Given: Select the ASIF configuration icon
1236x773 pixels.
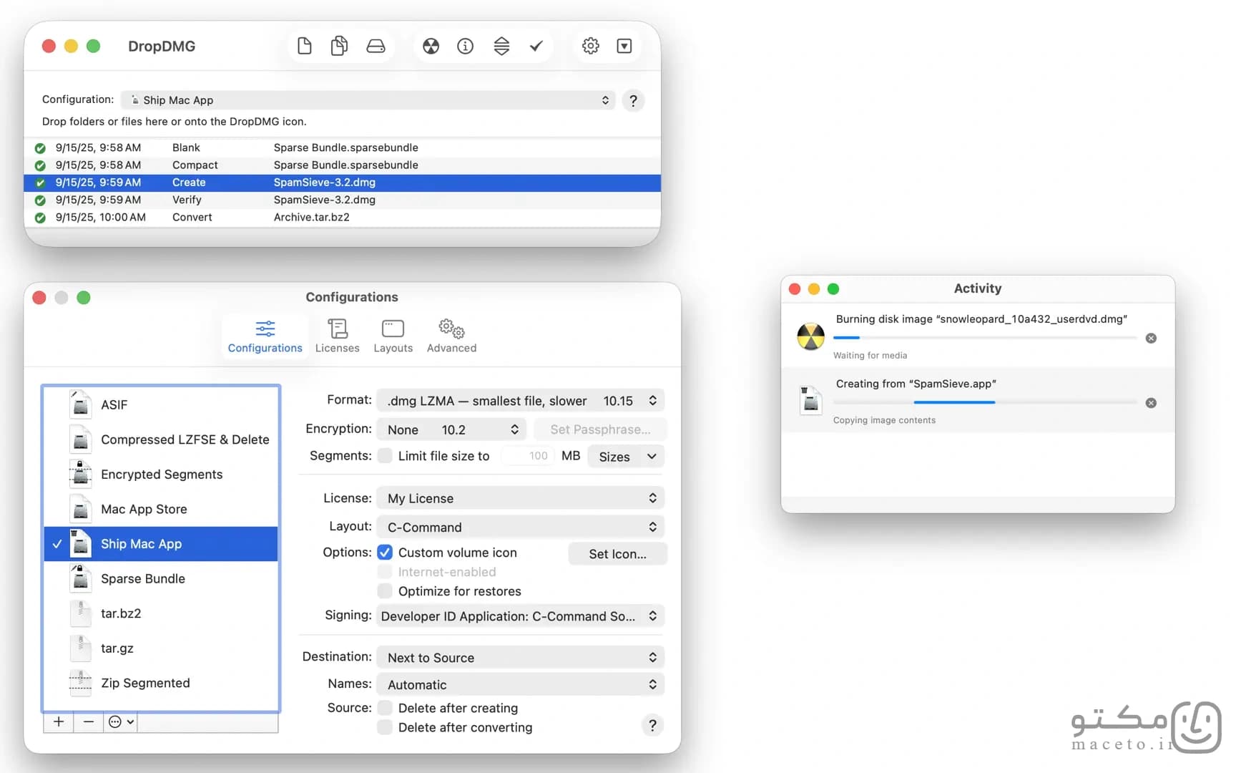Looking at the screenshot, I should coord(81,404).
